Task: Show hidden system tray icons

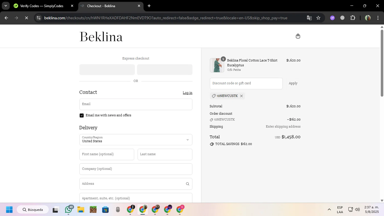Action: (329, 210)
